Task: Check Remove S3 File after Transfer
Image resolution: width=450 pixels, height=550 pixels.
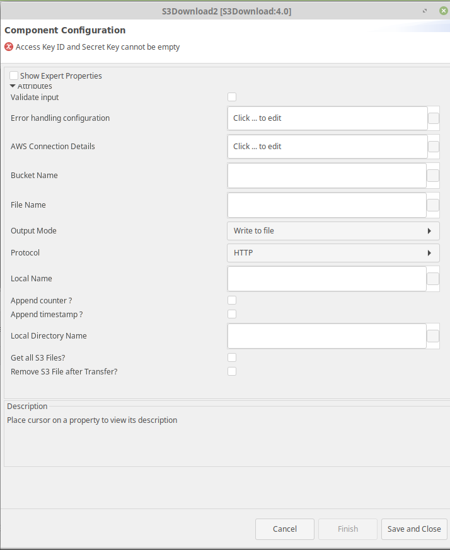Action: pyautogui.click(x=232, y=371)
